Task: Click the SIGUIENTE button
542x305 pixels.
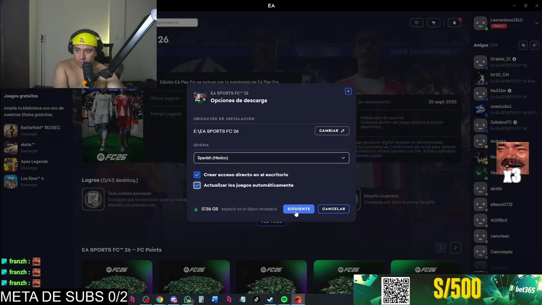Action: (299, 209)
